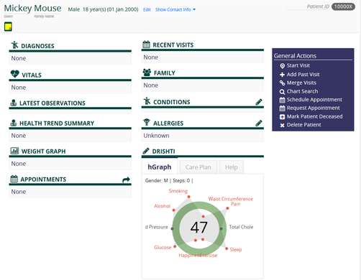Click the Chart Search magnifier icon

[x=282, y=92]
